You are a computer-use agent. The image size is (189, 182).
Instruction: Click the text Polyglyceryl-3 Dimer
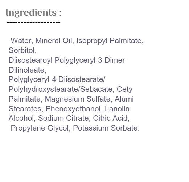coord(90,60)
